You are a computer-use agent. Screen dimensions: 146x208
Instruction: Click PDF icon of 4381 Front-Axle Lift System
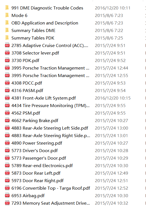[x=7, y=98]
